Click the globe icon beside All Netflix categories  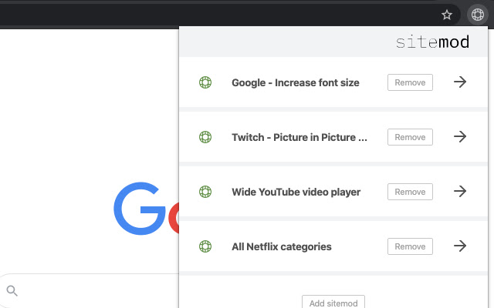pyautogui.click(x=205, y=246)
